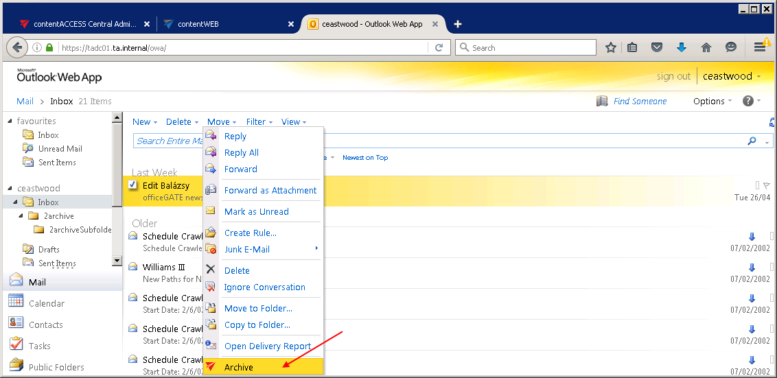
Task: Open the New dropdown menu
Action: click(x=145, y=122)
